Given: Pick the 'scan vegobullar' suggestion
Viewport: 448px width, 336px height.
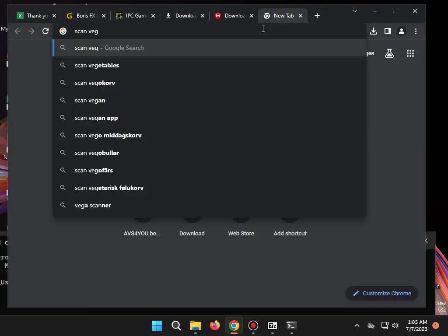Looking at the screenshot, I should coord(210,153).
